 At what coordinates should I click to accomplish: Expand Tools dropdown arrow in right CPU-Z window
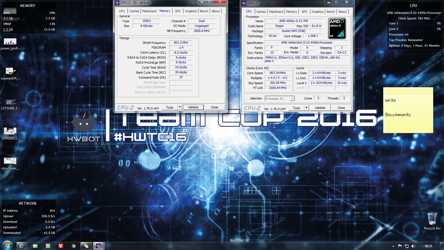[306, 108]
